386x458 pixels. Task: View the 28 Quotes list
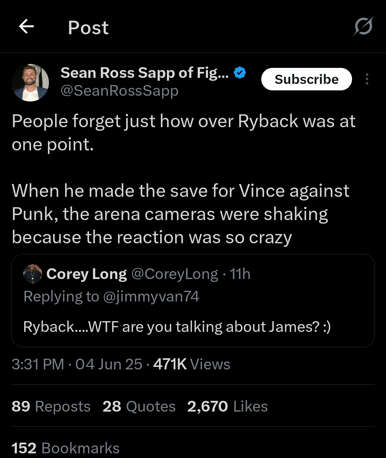click(x=139, y=407)
